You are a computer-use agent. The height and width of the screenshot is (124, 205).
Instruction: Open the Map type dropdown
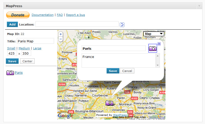pyautogui.click(x=154, y=34)
